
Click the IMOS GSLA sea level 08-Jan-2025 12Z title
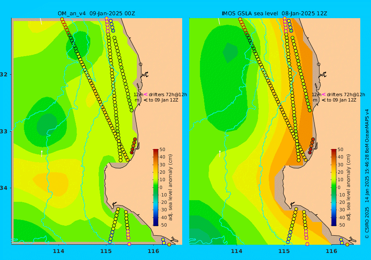[x=275, y=14]
